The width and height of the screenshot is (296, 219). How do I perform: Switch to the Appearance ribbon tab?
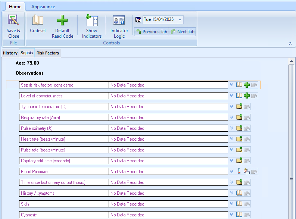coord(43,7)
